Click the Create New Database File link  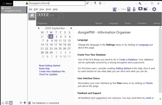(52, 71)
